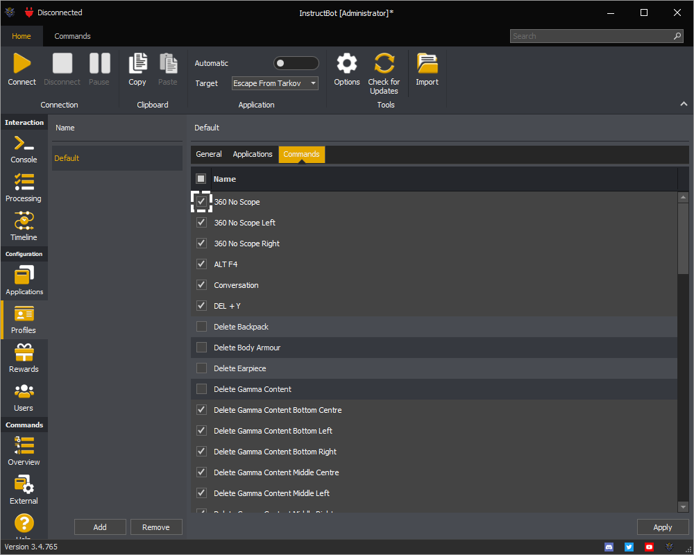Uncheck the 360 No Scope checkbox
The width and height of the screenshot is (694, 555).
201,201
